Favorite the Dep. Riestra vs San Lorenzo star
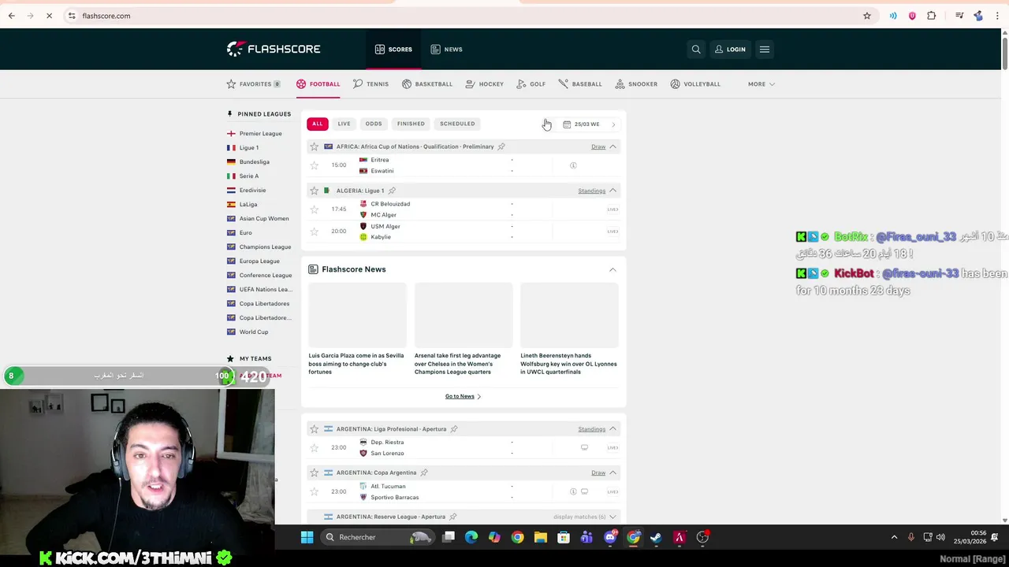 (x=315, y=447)
